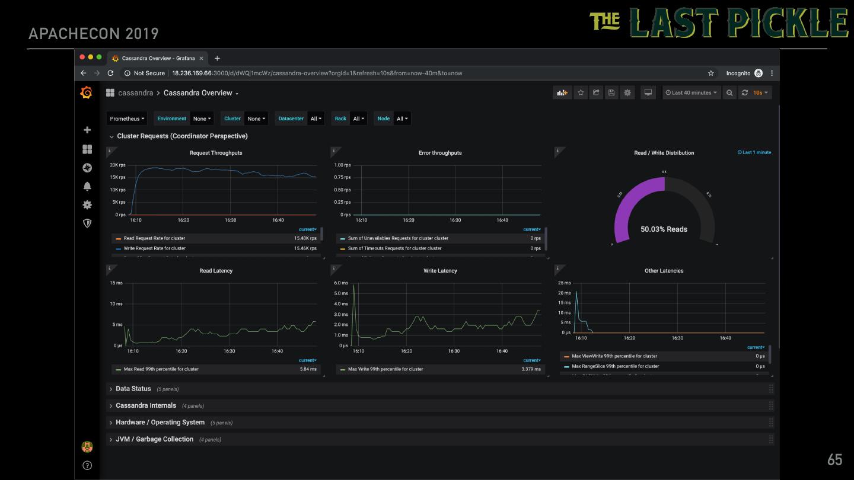The image size is (854, 480).
Task: Click the Request Throughputs panel title
Action: click(216, 153)
